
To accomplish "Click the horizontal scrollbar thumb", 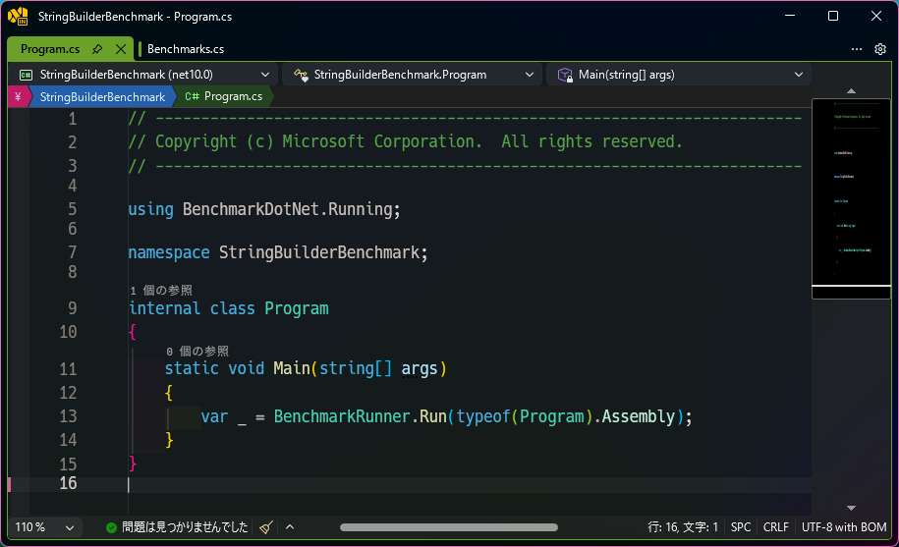I will 448,527.
